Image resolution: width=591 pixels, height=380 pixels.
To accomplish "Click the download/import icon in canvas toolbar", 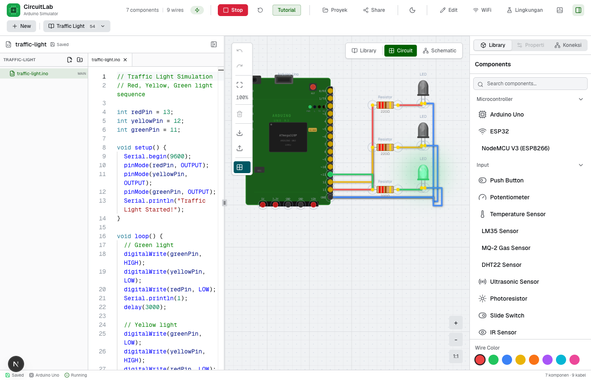I will [x=239, y=133].
